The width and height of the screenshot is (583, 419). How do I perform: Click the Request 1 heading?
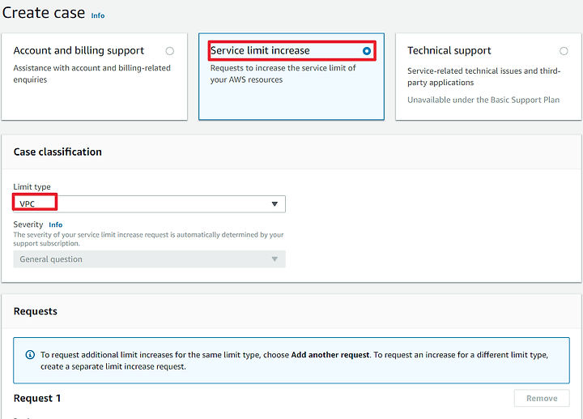[x=37, y=398]
